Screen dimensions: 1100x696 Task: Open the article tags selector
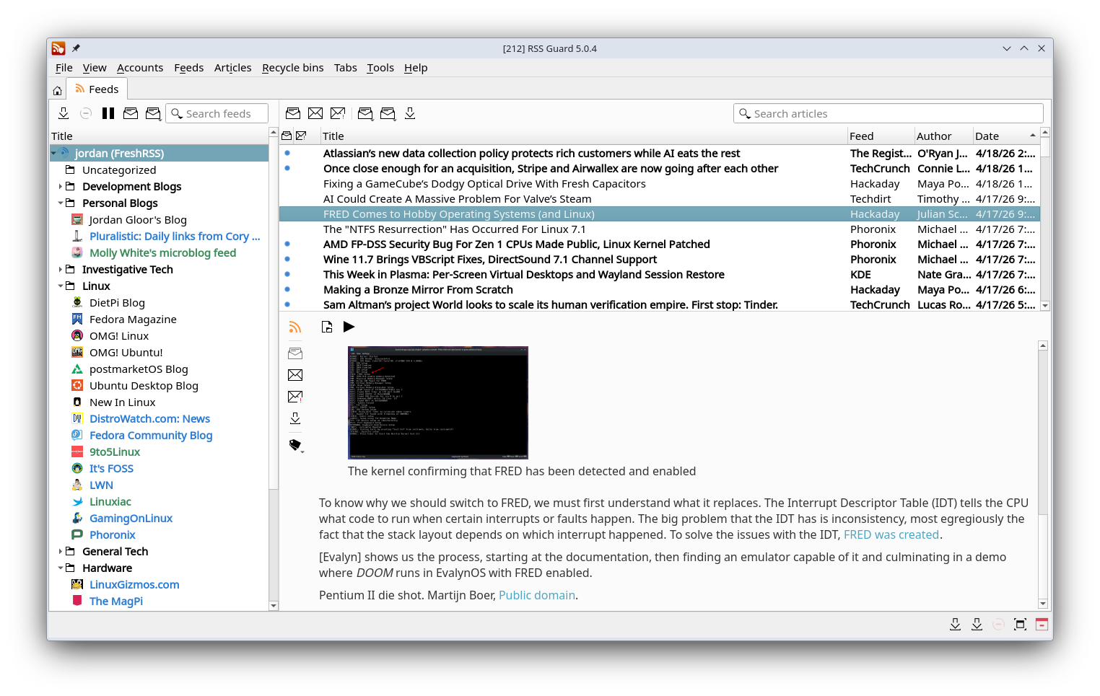296,445
